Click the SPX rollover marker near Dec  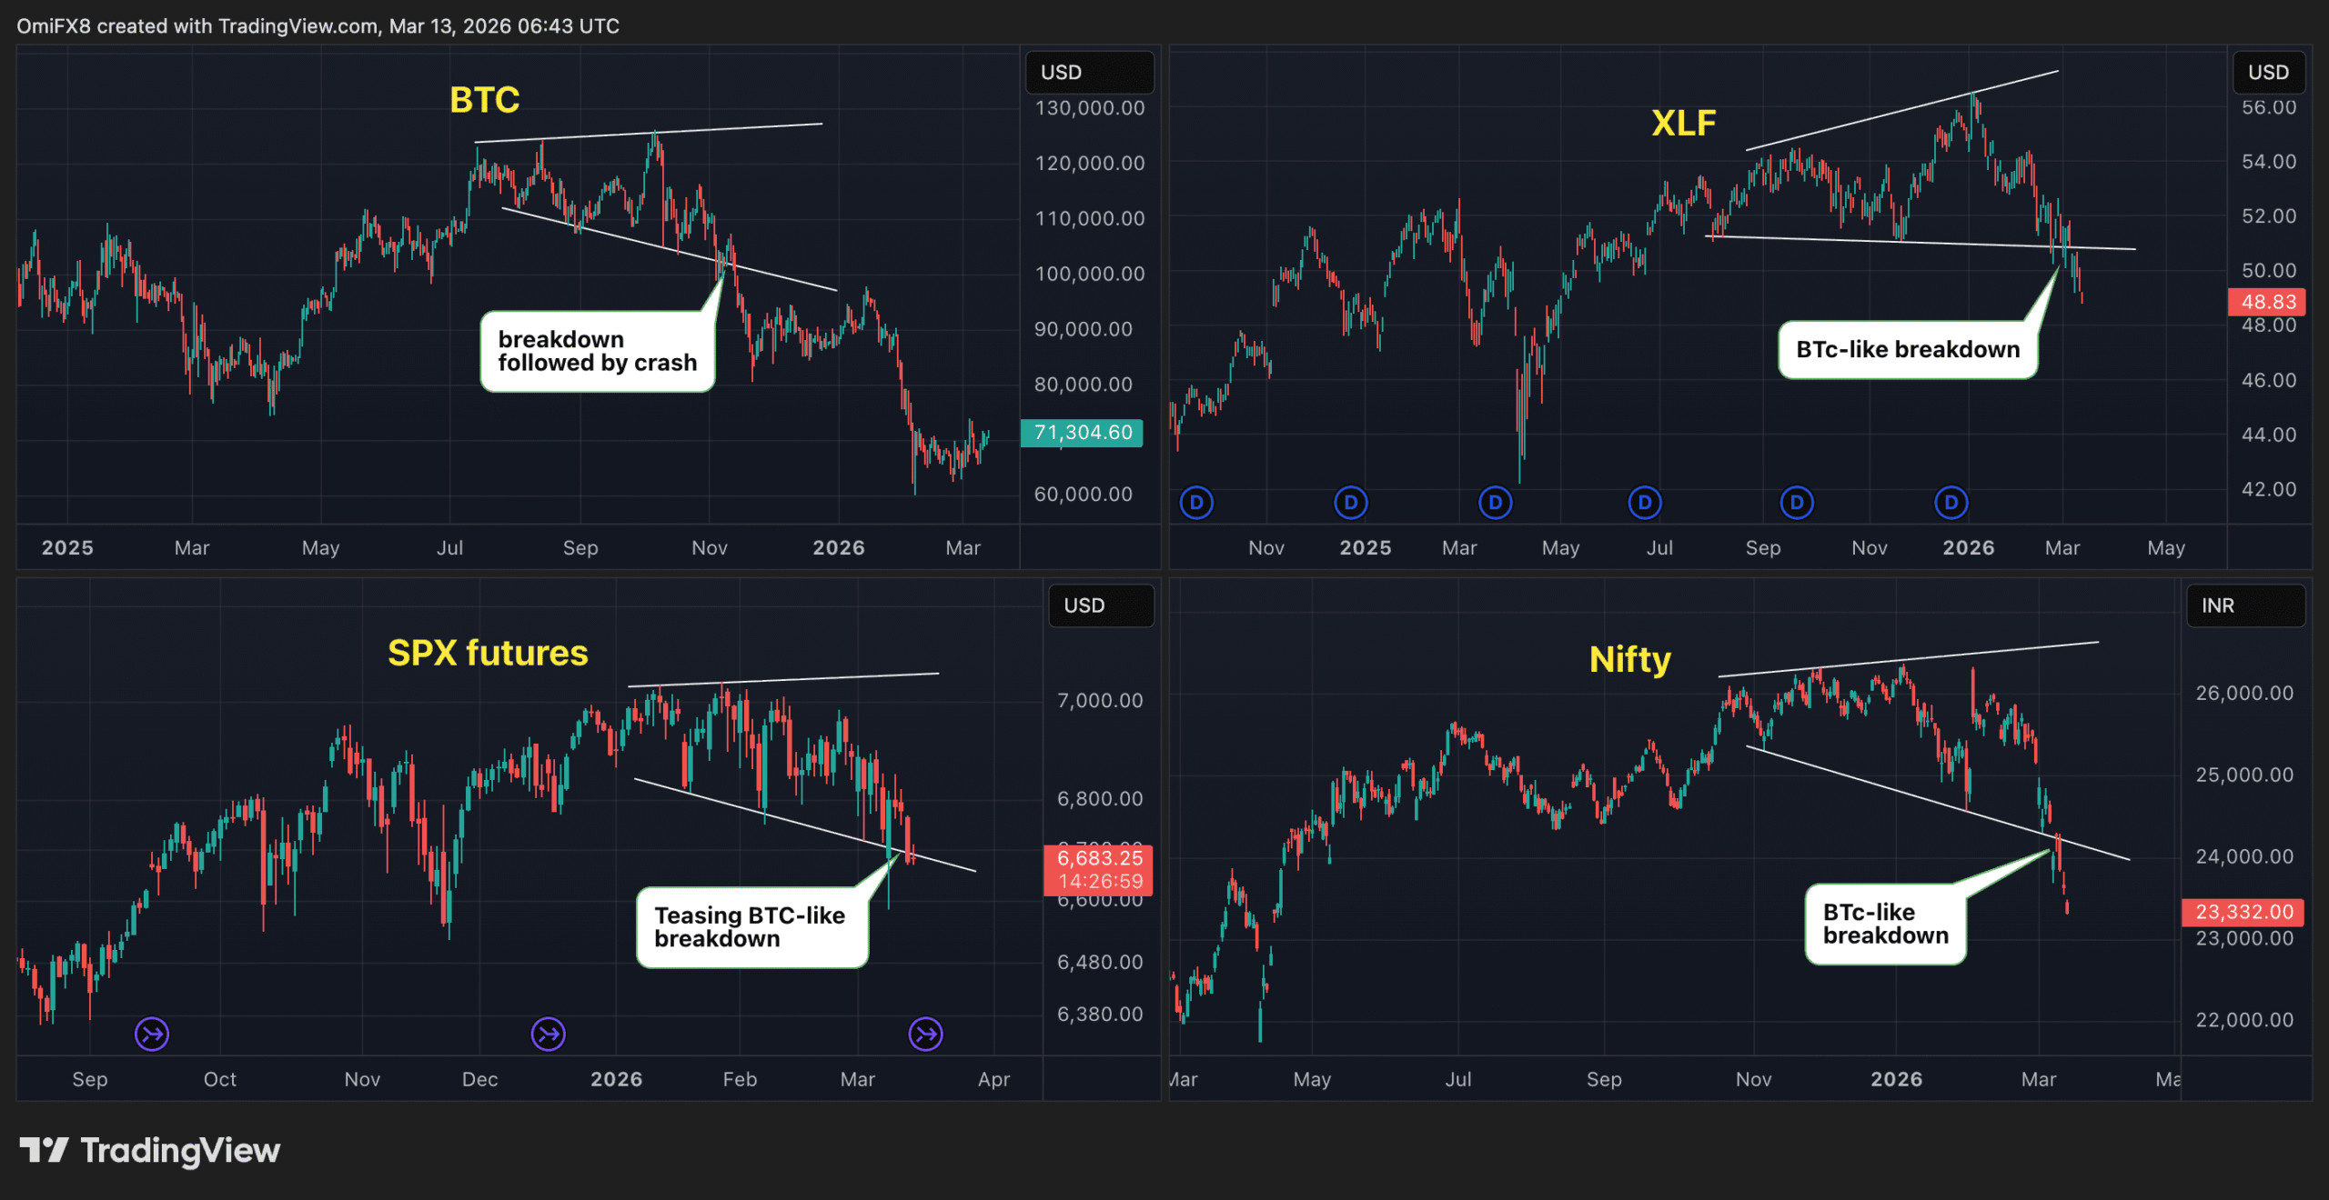click(548, 1034)
